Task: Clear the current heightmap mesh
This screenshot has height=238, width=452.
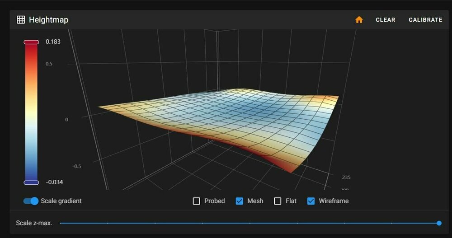Action: 386,20
